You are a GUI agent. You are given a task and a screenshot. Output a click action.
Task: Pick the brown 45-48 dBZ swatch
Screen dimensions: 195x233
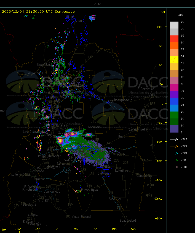pos(174,74)
